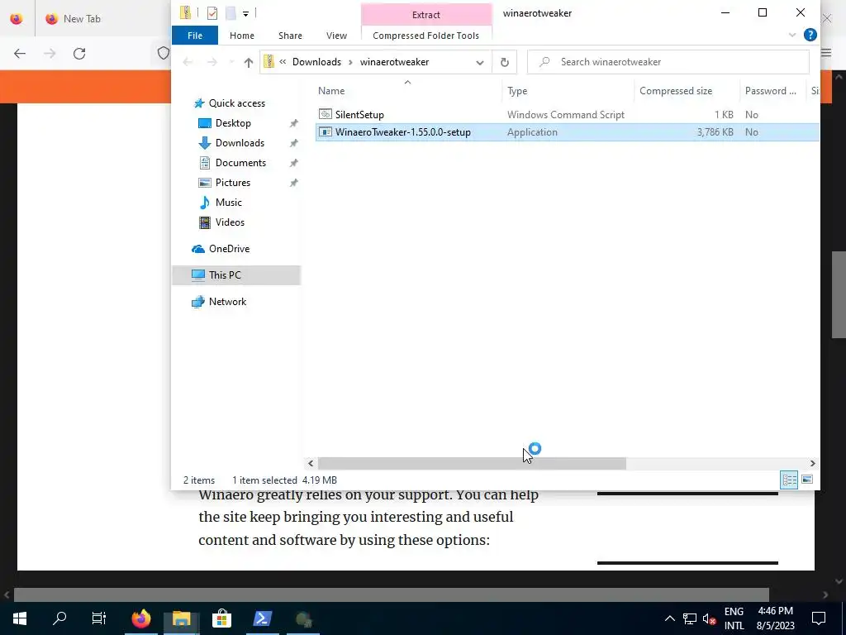This screenshot has height=635, width=846.
Task: Open Desktop in the navigation pane
Action: (x=233, y=123)
